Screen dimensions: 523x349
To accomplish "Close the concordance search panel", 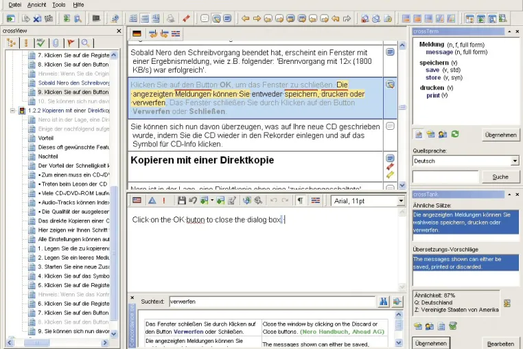I will coord(132,297).
